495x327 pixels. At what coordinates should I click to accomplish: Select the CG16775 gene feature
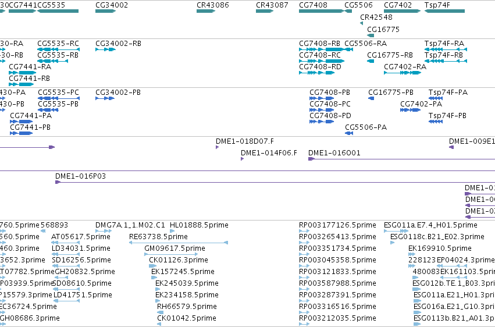coord(371,35)
